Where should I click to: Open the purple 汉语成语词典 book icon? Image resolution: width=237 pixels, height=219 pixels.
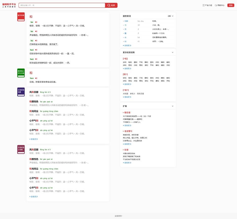point(21,92)
